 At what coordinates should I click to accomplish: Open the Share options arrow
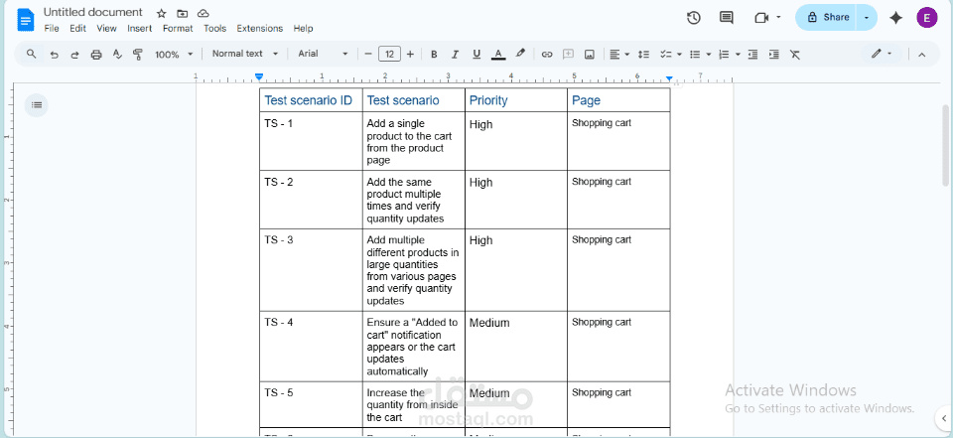click(867, 18)
